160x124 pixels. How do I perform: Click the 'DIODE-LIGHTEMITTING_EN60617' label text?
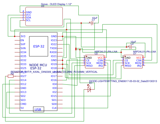123,81
